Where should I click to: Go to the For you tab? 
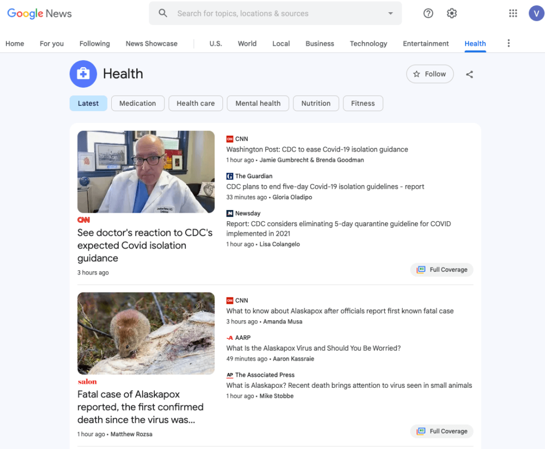52,44
